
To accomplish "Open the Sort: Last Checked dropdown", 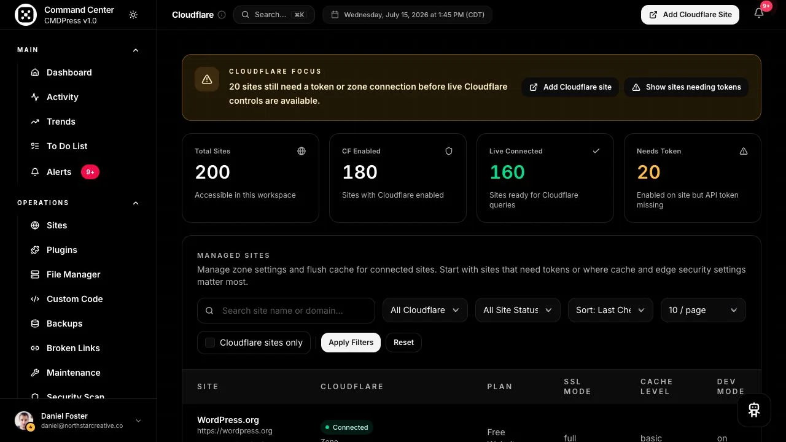I will tap(610, 310).
